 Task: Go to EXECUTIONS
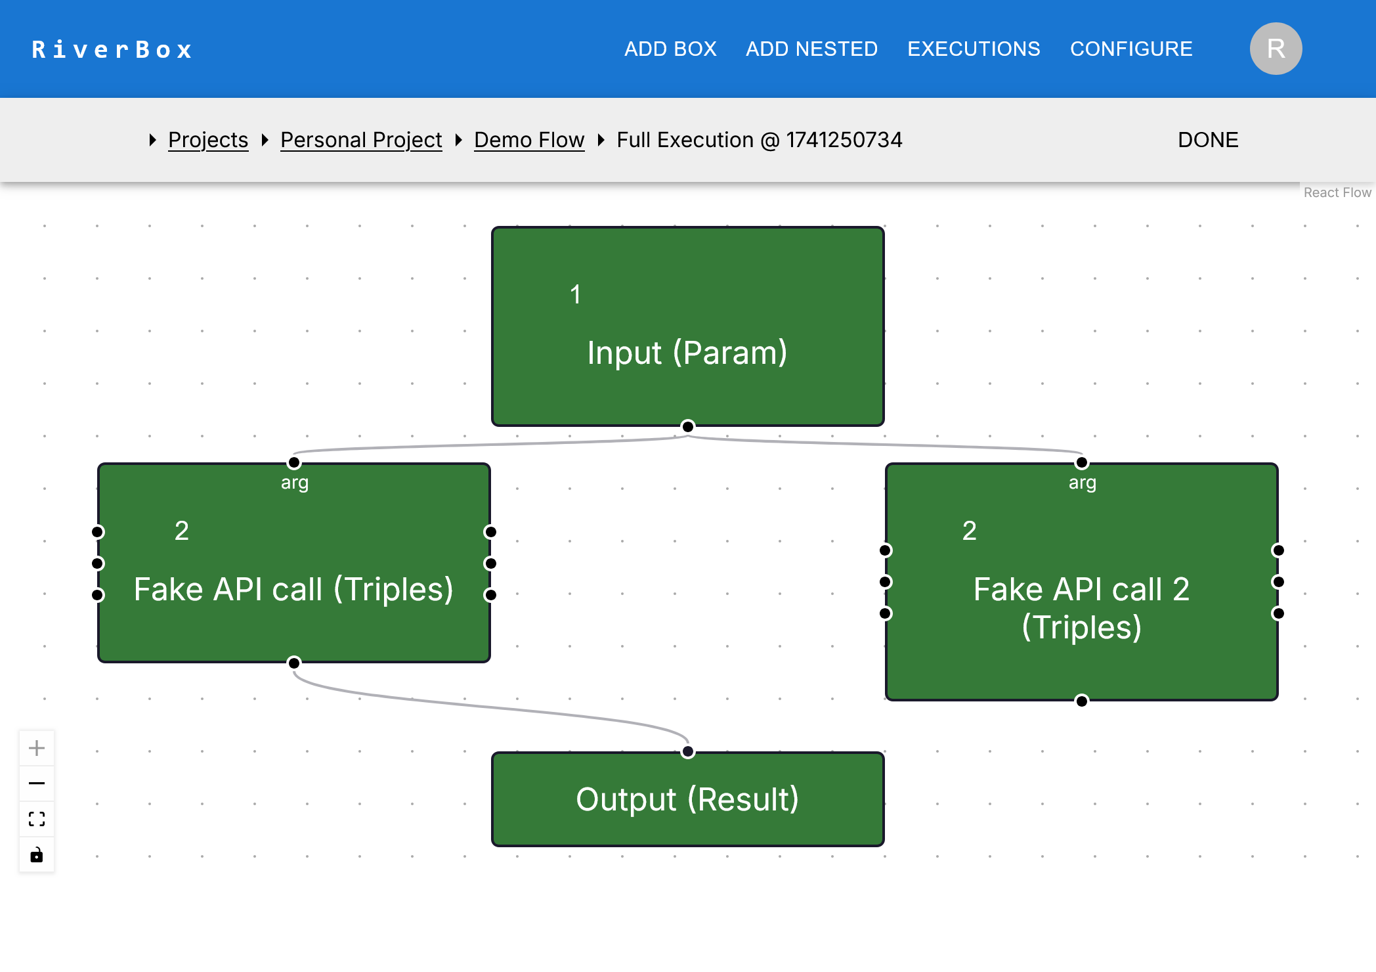tap(974, 48)
